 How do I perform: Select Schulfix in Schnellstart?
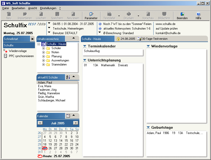pos(19,45)
